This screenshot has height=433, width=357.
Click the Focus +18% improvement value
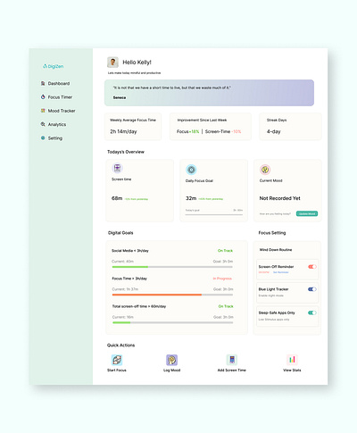click(187, 131)
